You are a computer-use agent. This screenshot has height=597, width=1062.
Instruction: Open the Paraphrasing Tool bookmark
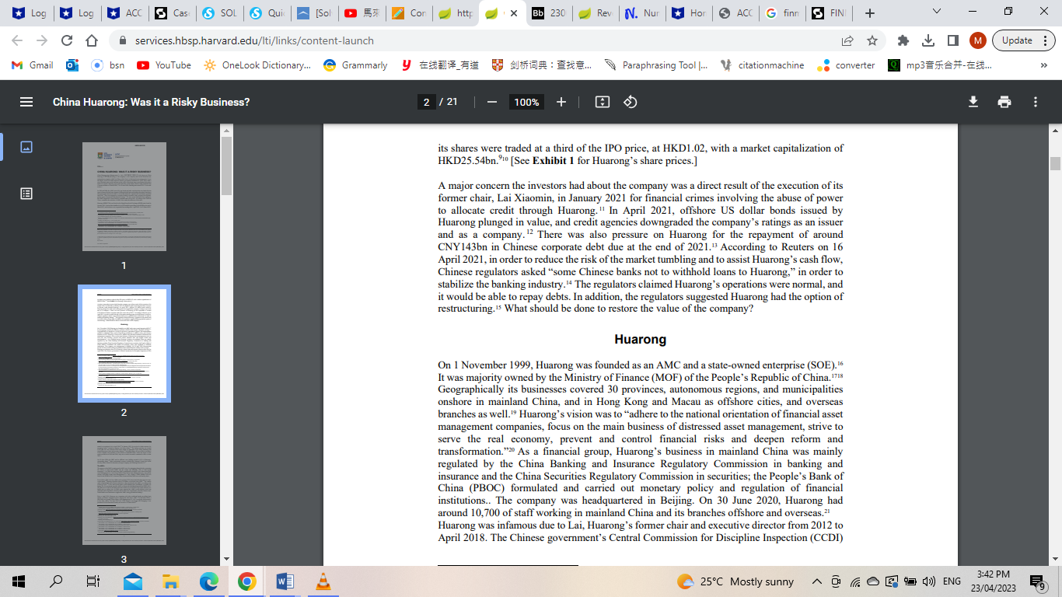(656, 65)
